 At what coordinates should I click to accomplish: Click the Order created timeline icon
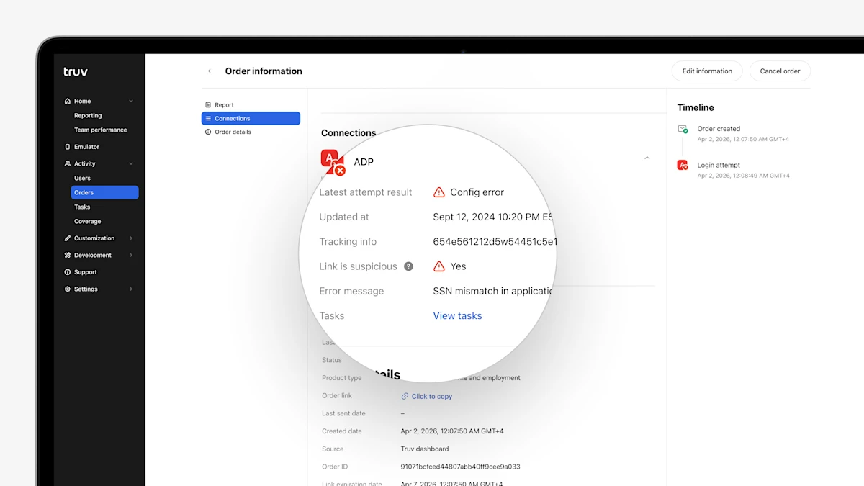point(683,130)
